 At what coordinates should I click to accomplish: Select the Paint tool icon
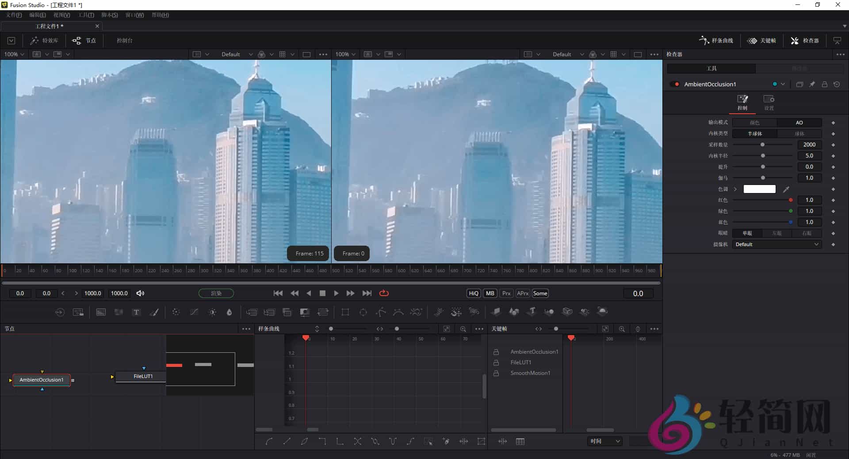tap(154, 312)
